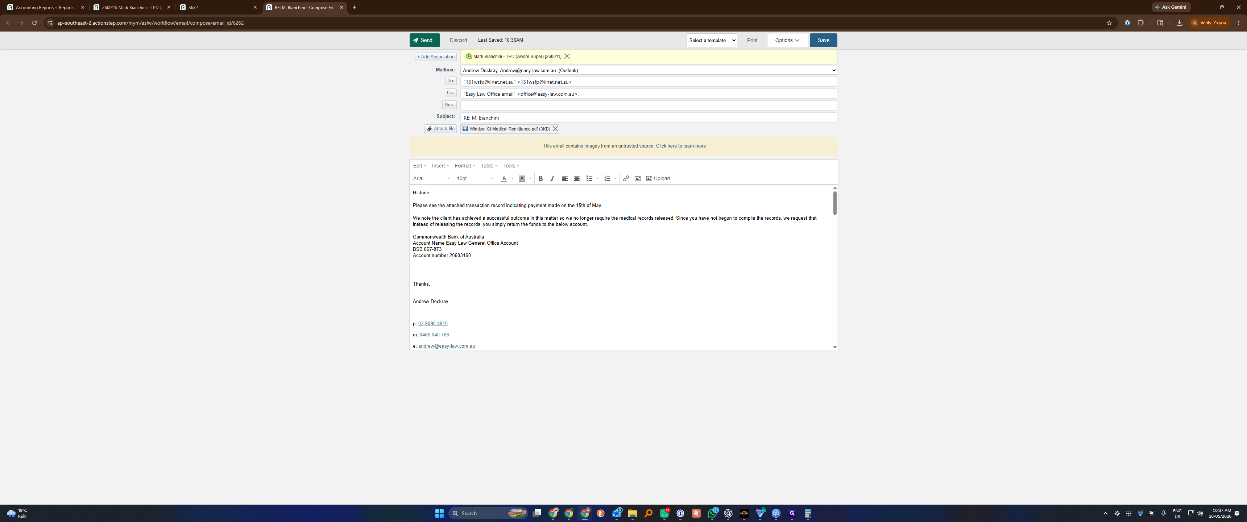
Task: Open the To recipient picker
Action: pos(451,81)
